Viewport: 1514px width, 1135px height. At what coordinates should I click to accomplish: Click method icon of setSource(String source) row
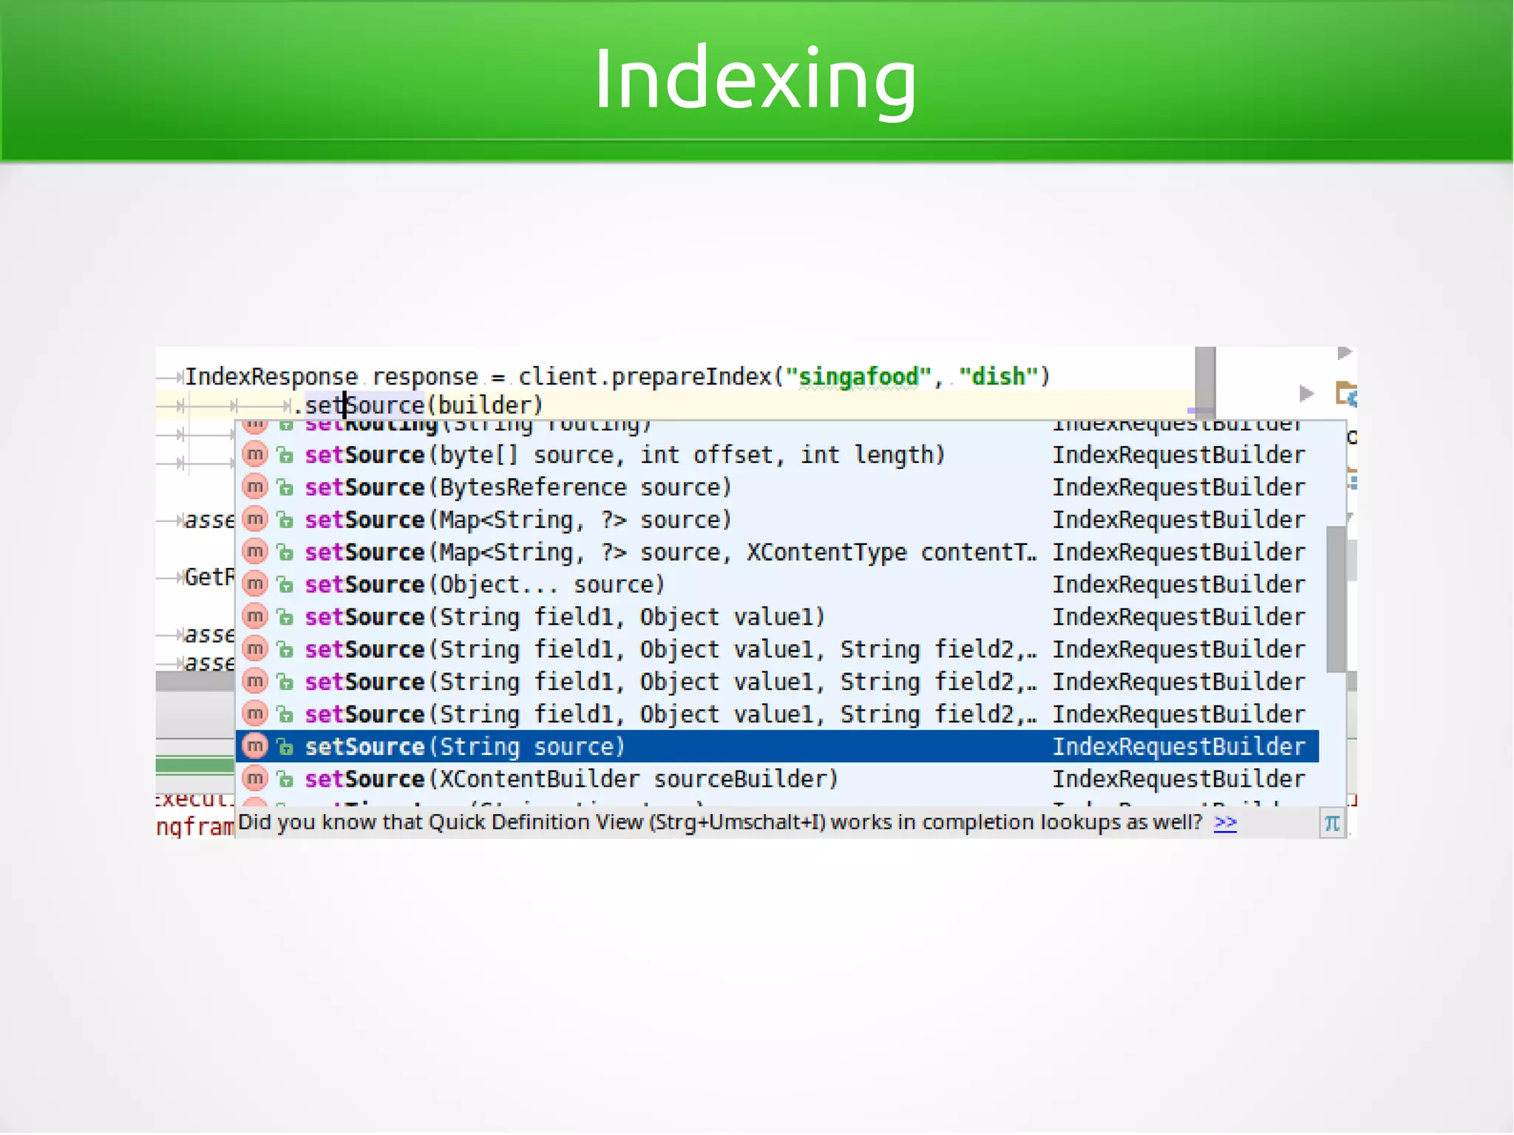255,746
